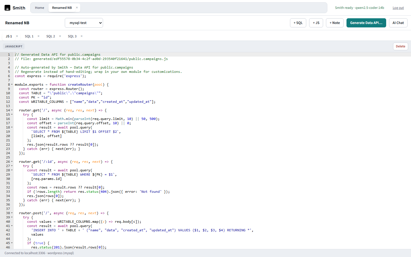Click the const PK = "id" line
The height and width of the screenshot is (257, 411).
35,97
